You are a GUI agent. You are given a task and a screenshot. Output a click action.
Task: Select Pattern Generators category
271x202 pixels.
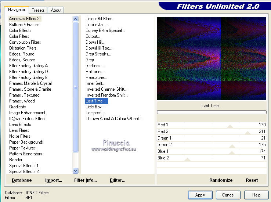coord(26,154)
